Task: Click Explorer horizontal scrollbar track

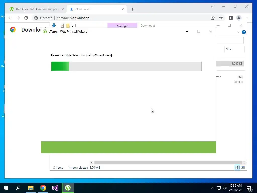Action: click(168, 162)
